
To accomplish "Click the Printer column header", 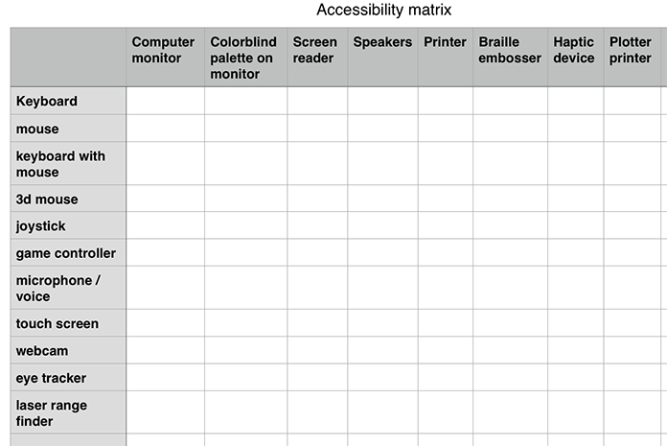I will (446, 58).
